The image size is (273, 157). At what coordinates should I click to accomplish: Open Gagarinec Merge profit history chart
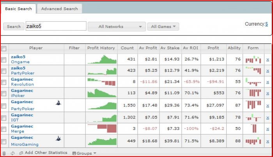pos(102,128)
